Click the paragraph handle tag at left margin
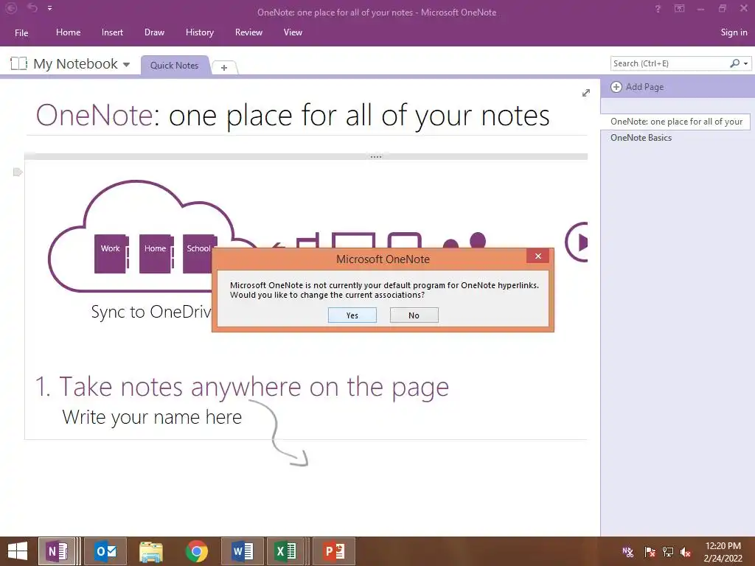 point(18,172)
